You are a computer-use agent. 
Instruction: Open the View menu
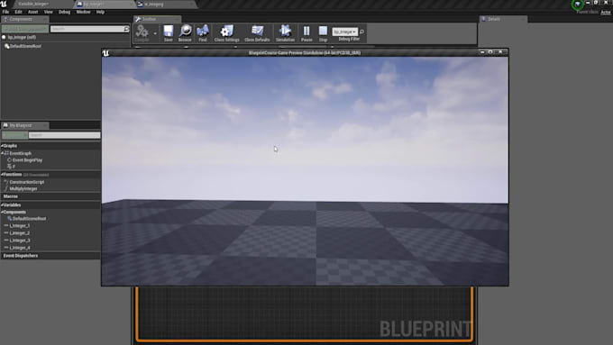point(48,12)
